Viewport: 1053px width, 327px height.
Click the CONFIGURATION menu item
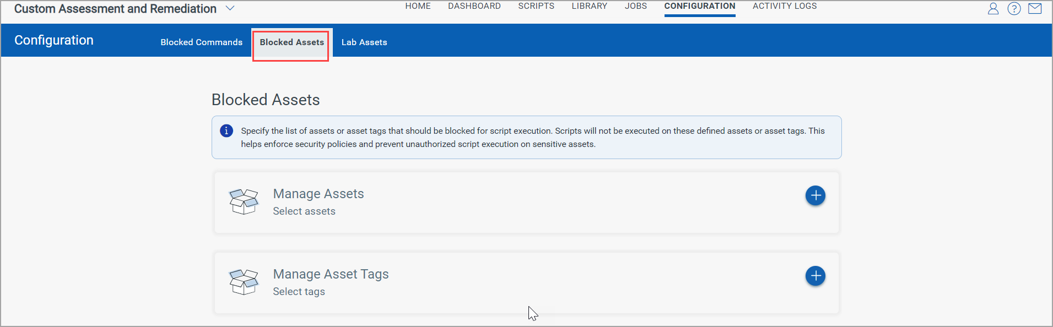tap(699, 6)
